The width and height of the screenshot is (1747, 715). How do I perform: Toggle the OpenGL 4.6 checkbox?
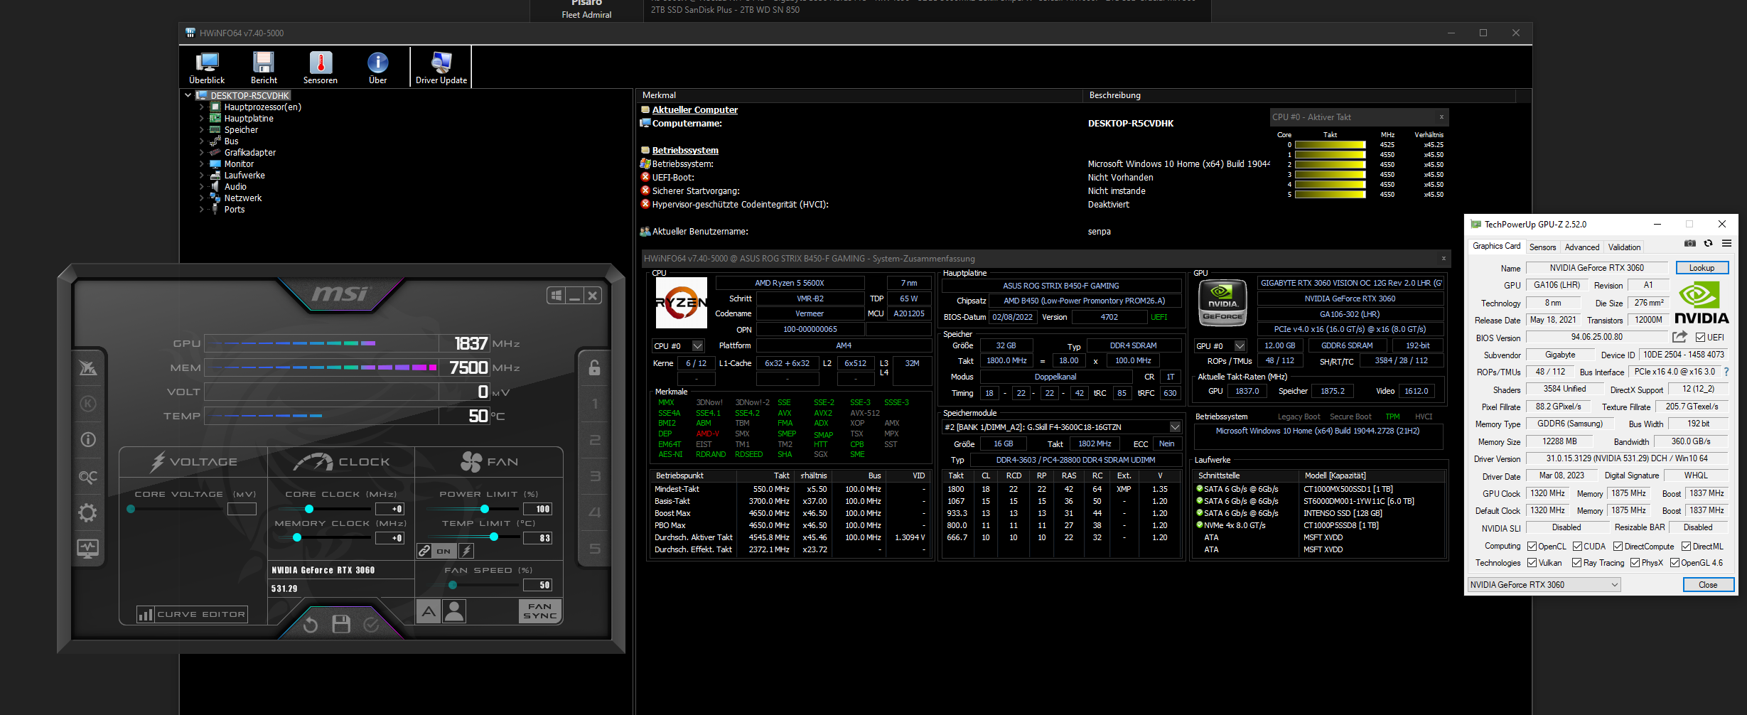[x=1675, y=563]
